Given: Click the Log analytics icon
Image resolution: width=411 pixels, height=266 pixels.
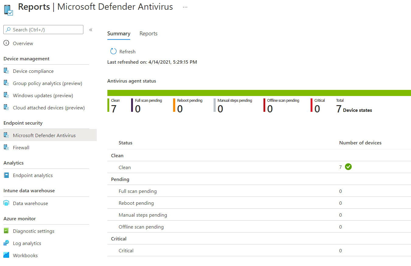Looking at the screenshot, I should (x=6, y=243).
